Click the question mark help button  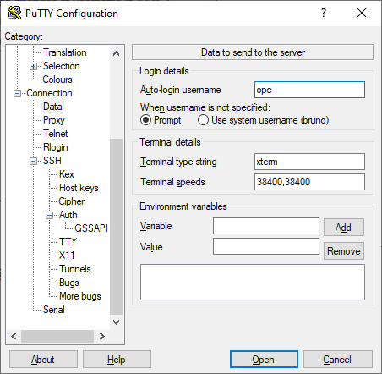click(324, 13)
